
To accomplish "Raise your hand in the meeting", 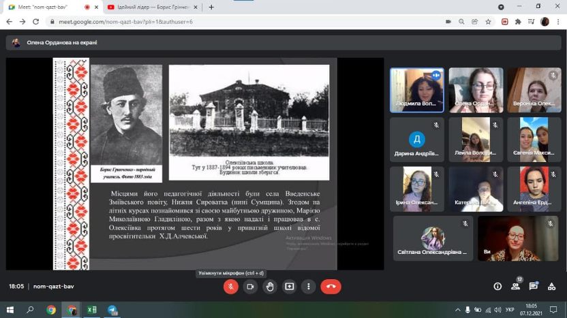I will (x=270, y=287).
